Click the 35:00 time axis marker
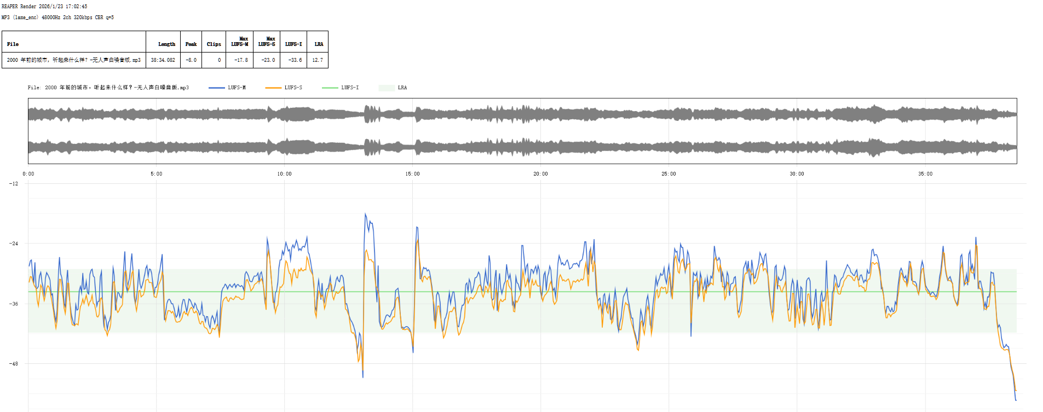1043x412 pixels. (x=925, y=174)
